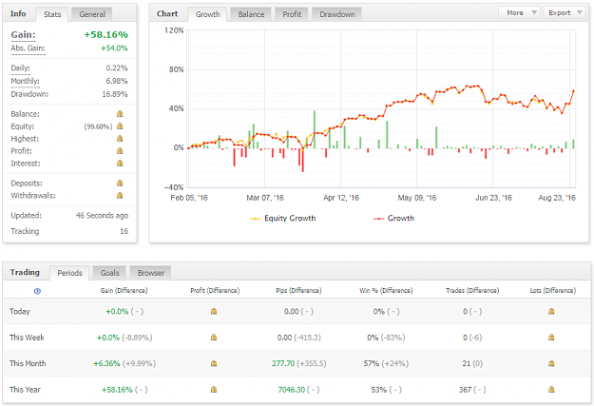Screen dimensions: 594x406
Task: Click the This Week row Lots lock icon
Action: [551, 337]
